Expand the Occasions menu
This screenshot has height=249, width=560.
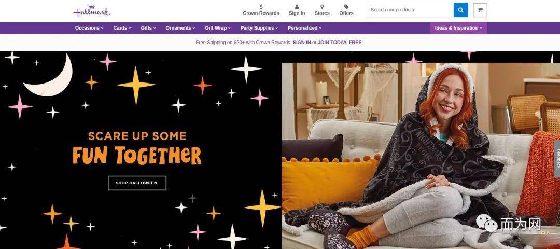(x=89, y=28)
